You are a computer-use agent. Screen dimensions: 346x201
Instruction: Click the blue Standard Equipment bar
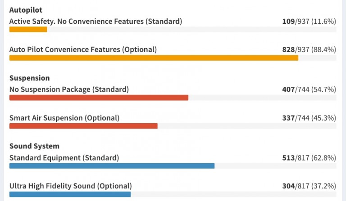tap(112, 166)
